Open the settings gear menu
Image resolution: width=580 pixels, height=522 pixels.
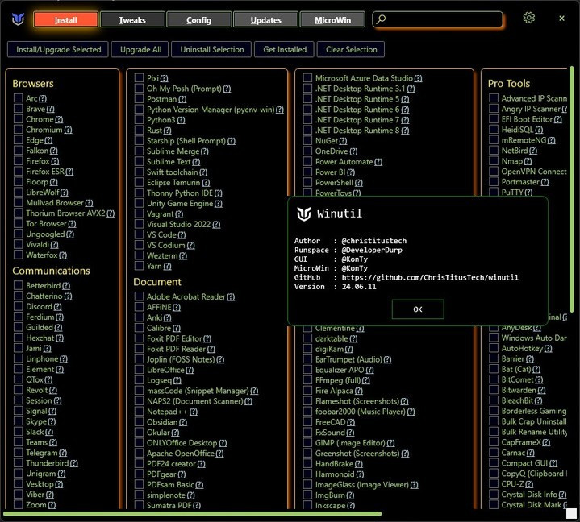[529, 19]
